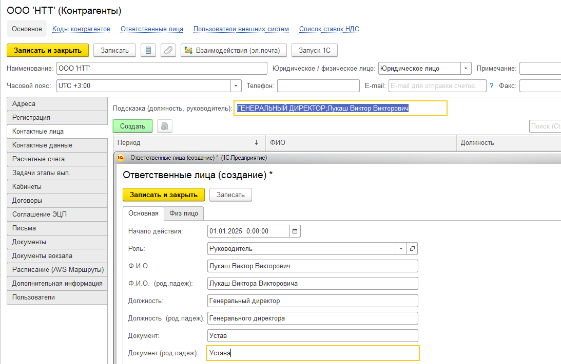Open Список ставок НДС link

[x=329, y=29]
